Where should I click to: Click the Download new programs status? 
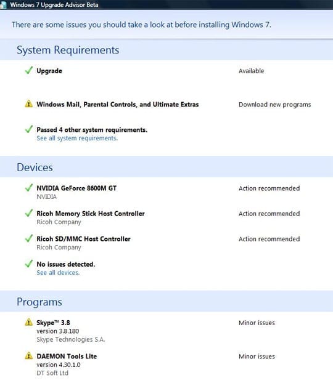(275, 105)
